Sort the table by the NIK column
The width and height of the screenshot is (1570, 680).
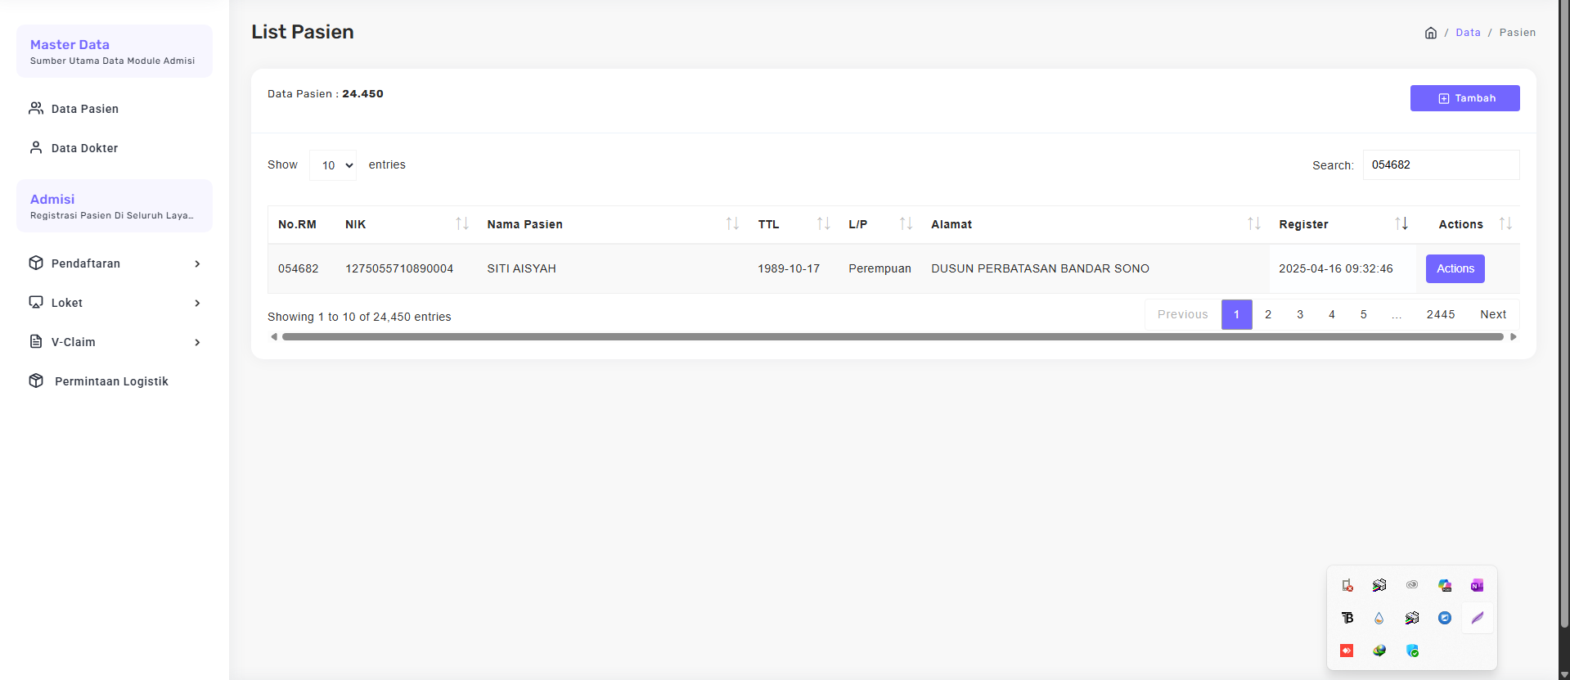tap(462, 223)
